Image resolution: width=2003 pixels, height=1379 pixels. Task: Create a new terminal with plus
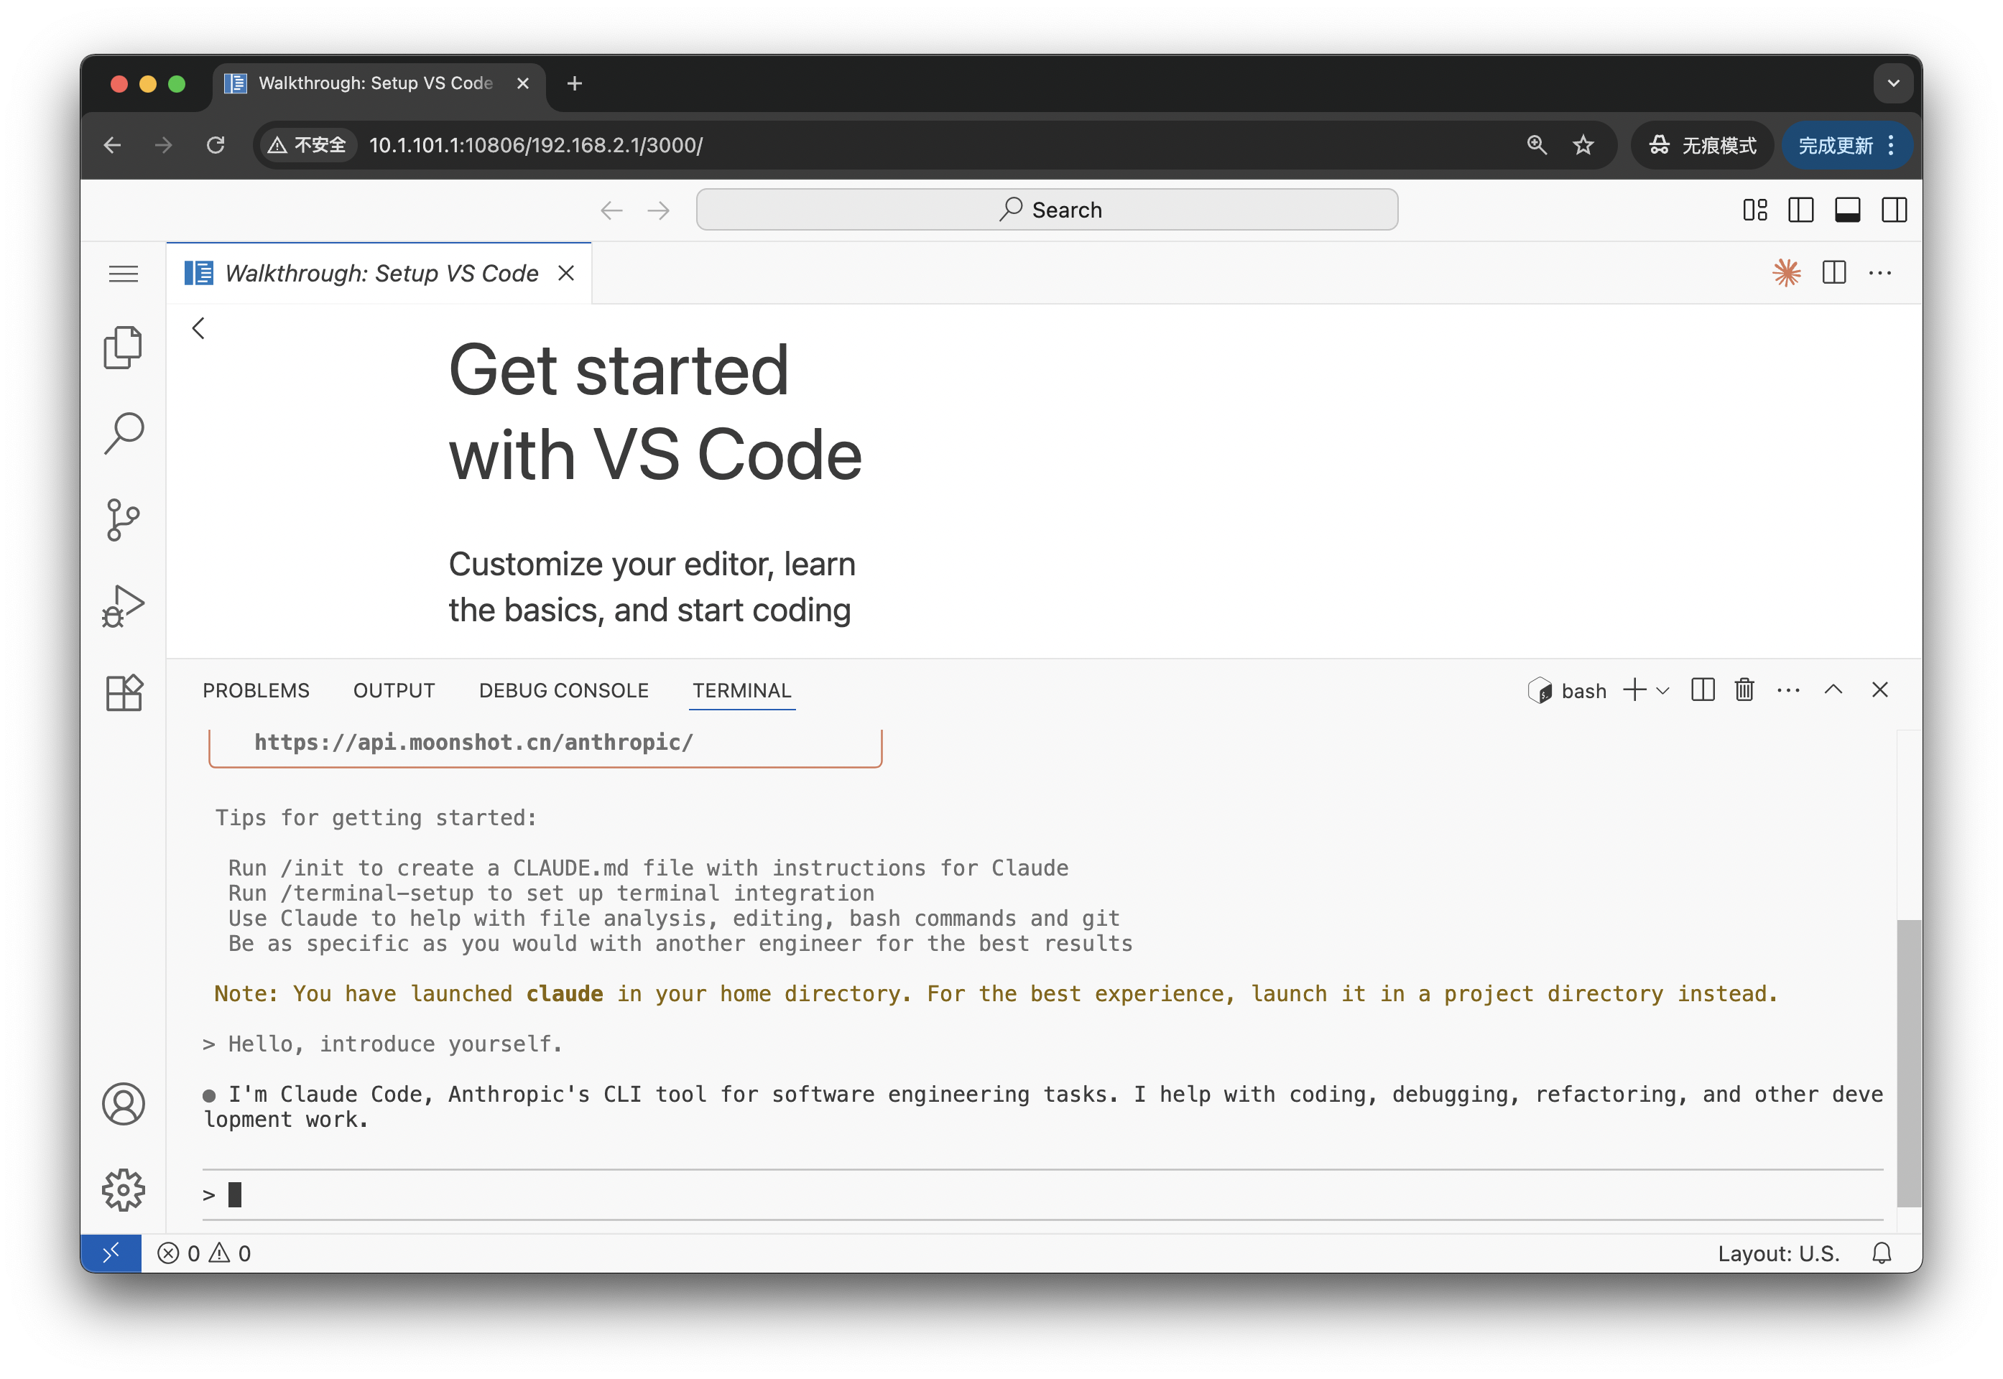pos(1634,689)
